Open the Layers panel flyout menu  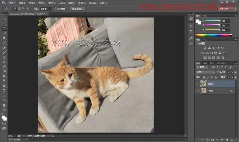point(236,63)
